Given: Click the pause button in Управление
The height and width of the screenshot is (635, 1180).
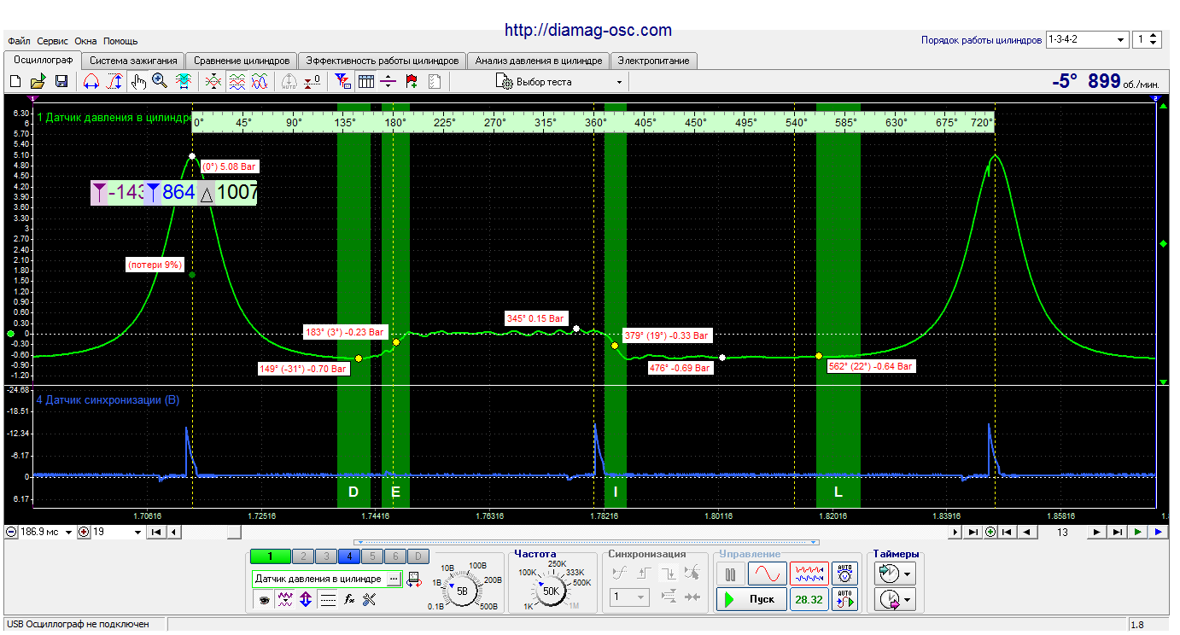Looking at the screenshot, I should tap(730, 574).
